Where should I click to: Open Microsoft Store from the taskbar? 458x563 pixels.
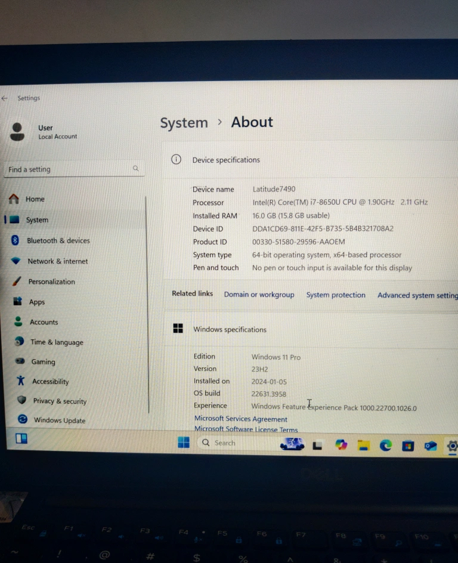click(x=408, y=446)
